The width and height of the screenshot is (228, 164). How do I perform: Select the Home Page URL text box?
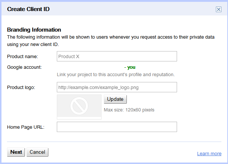(x=117, y=127)
